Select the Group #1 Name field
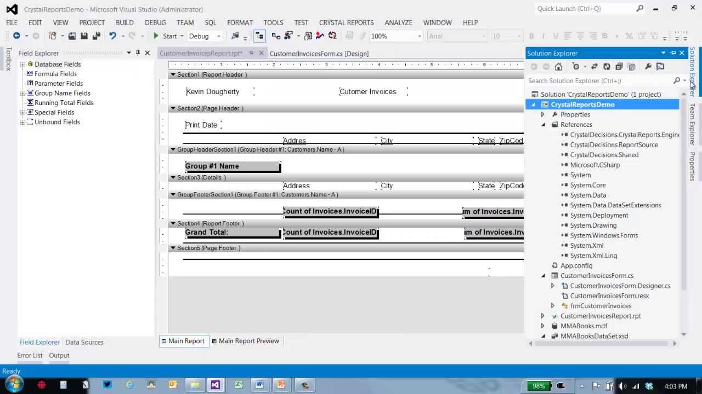This screenshot has width=702, height=394. (x=233, y=166)
